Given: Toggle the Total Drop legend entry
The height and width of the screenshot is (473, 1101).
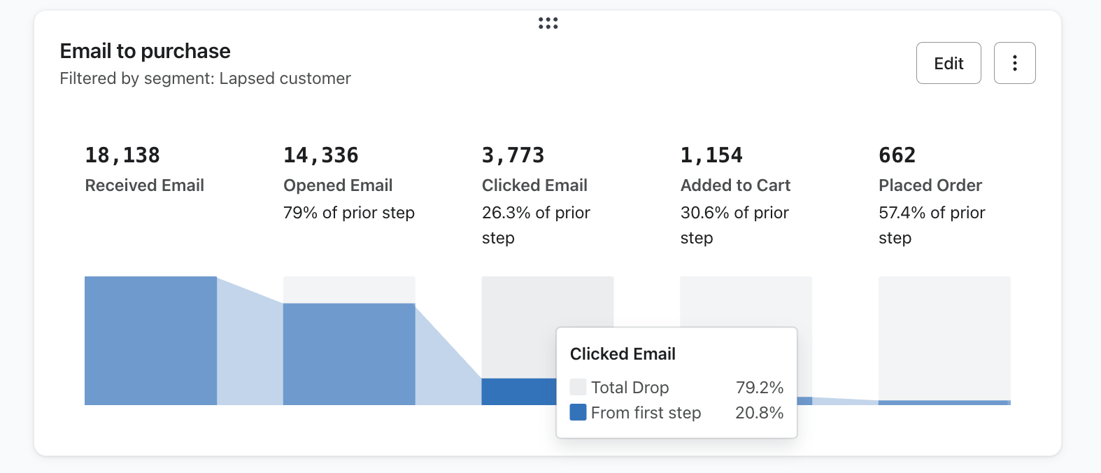Looking at the screenshot, I should (x=629, y=387).
